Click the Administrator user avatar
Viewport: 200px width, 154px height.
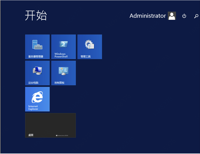172,16
